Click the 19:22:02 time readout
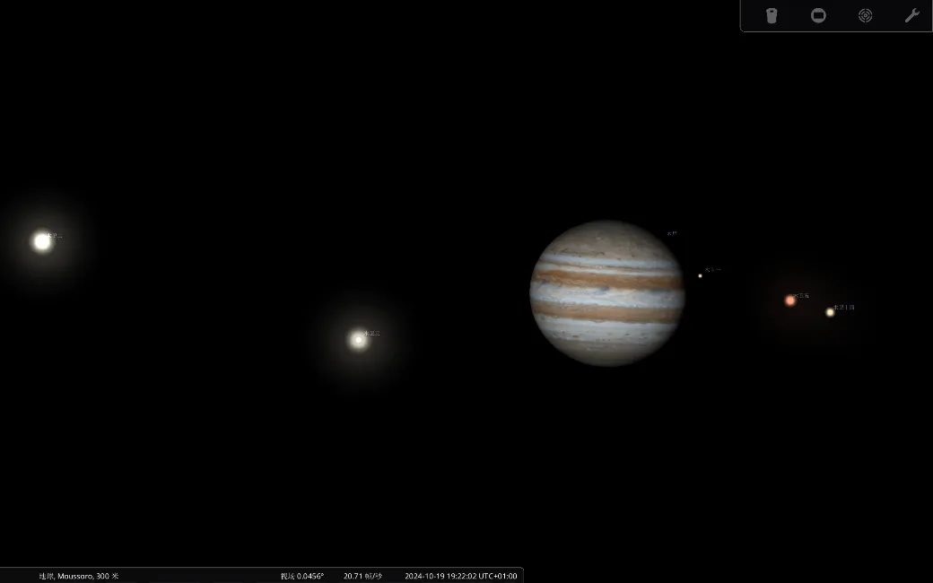 (461, 576)
